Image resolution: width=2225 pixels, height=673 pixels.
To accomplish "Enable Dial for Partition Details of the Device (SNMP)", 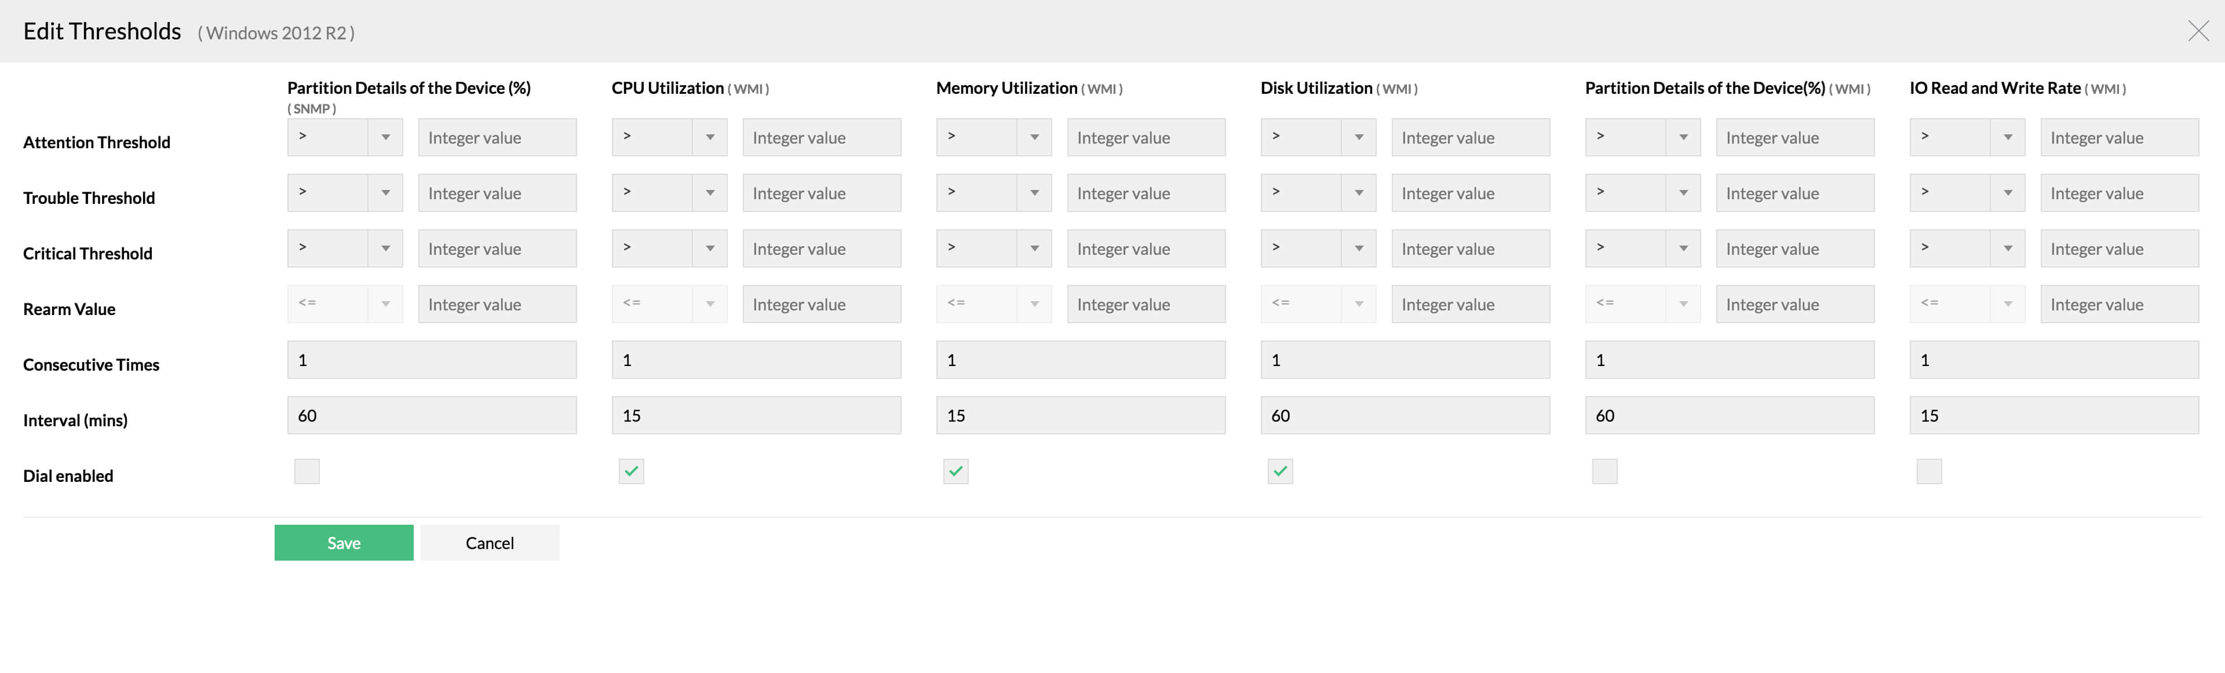I will [x=307, y=471].
